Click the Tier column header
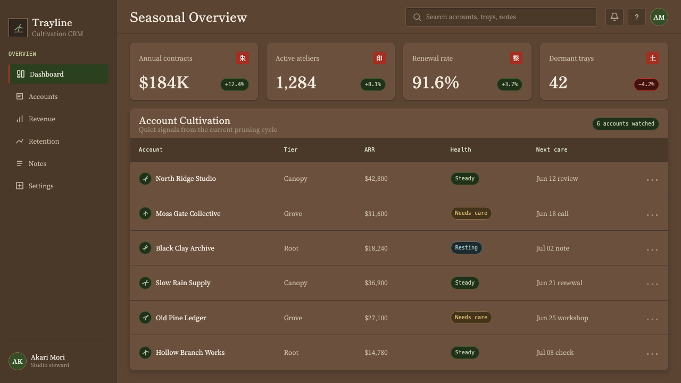 click(x=290, y=149)
